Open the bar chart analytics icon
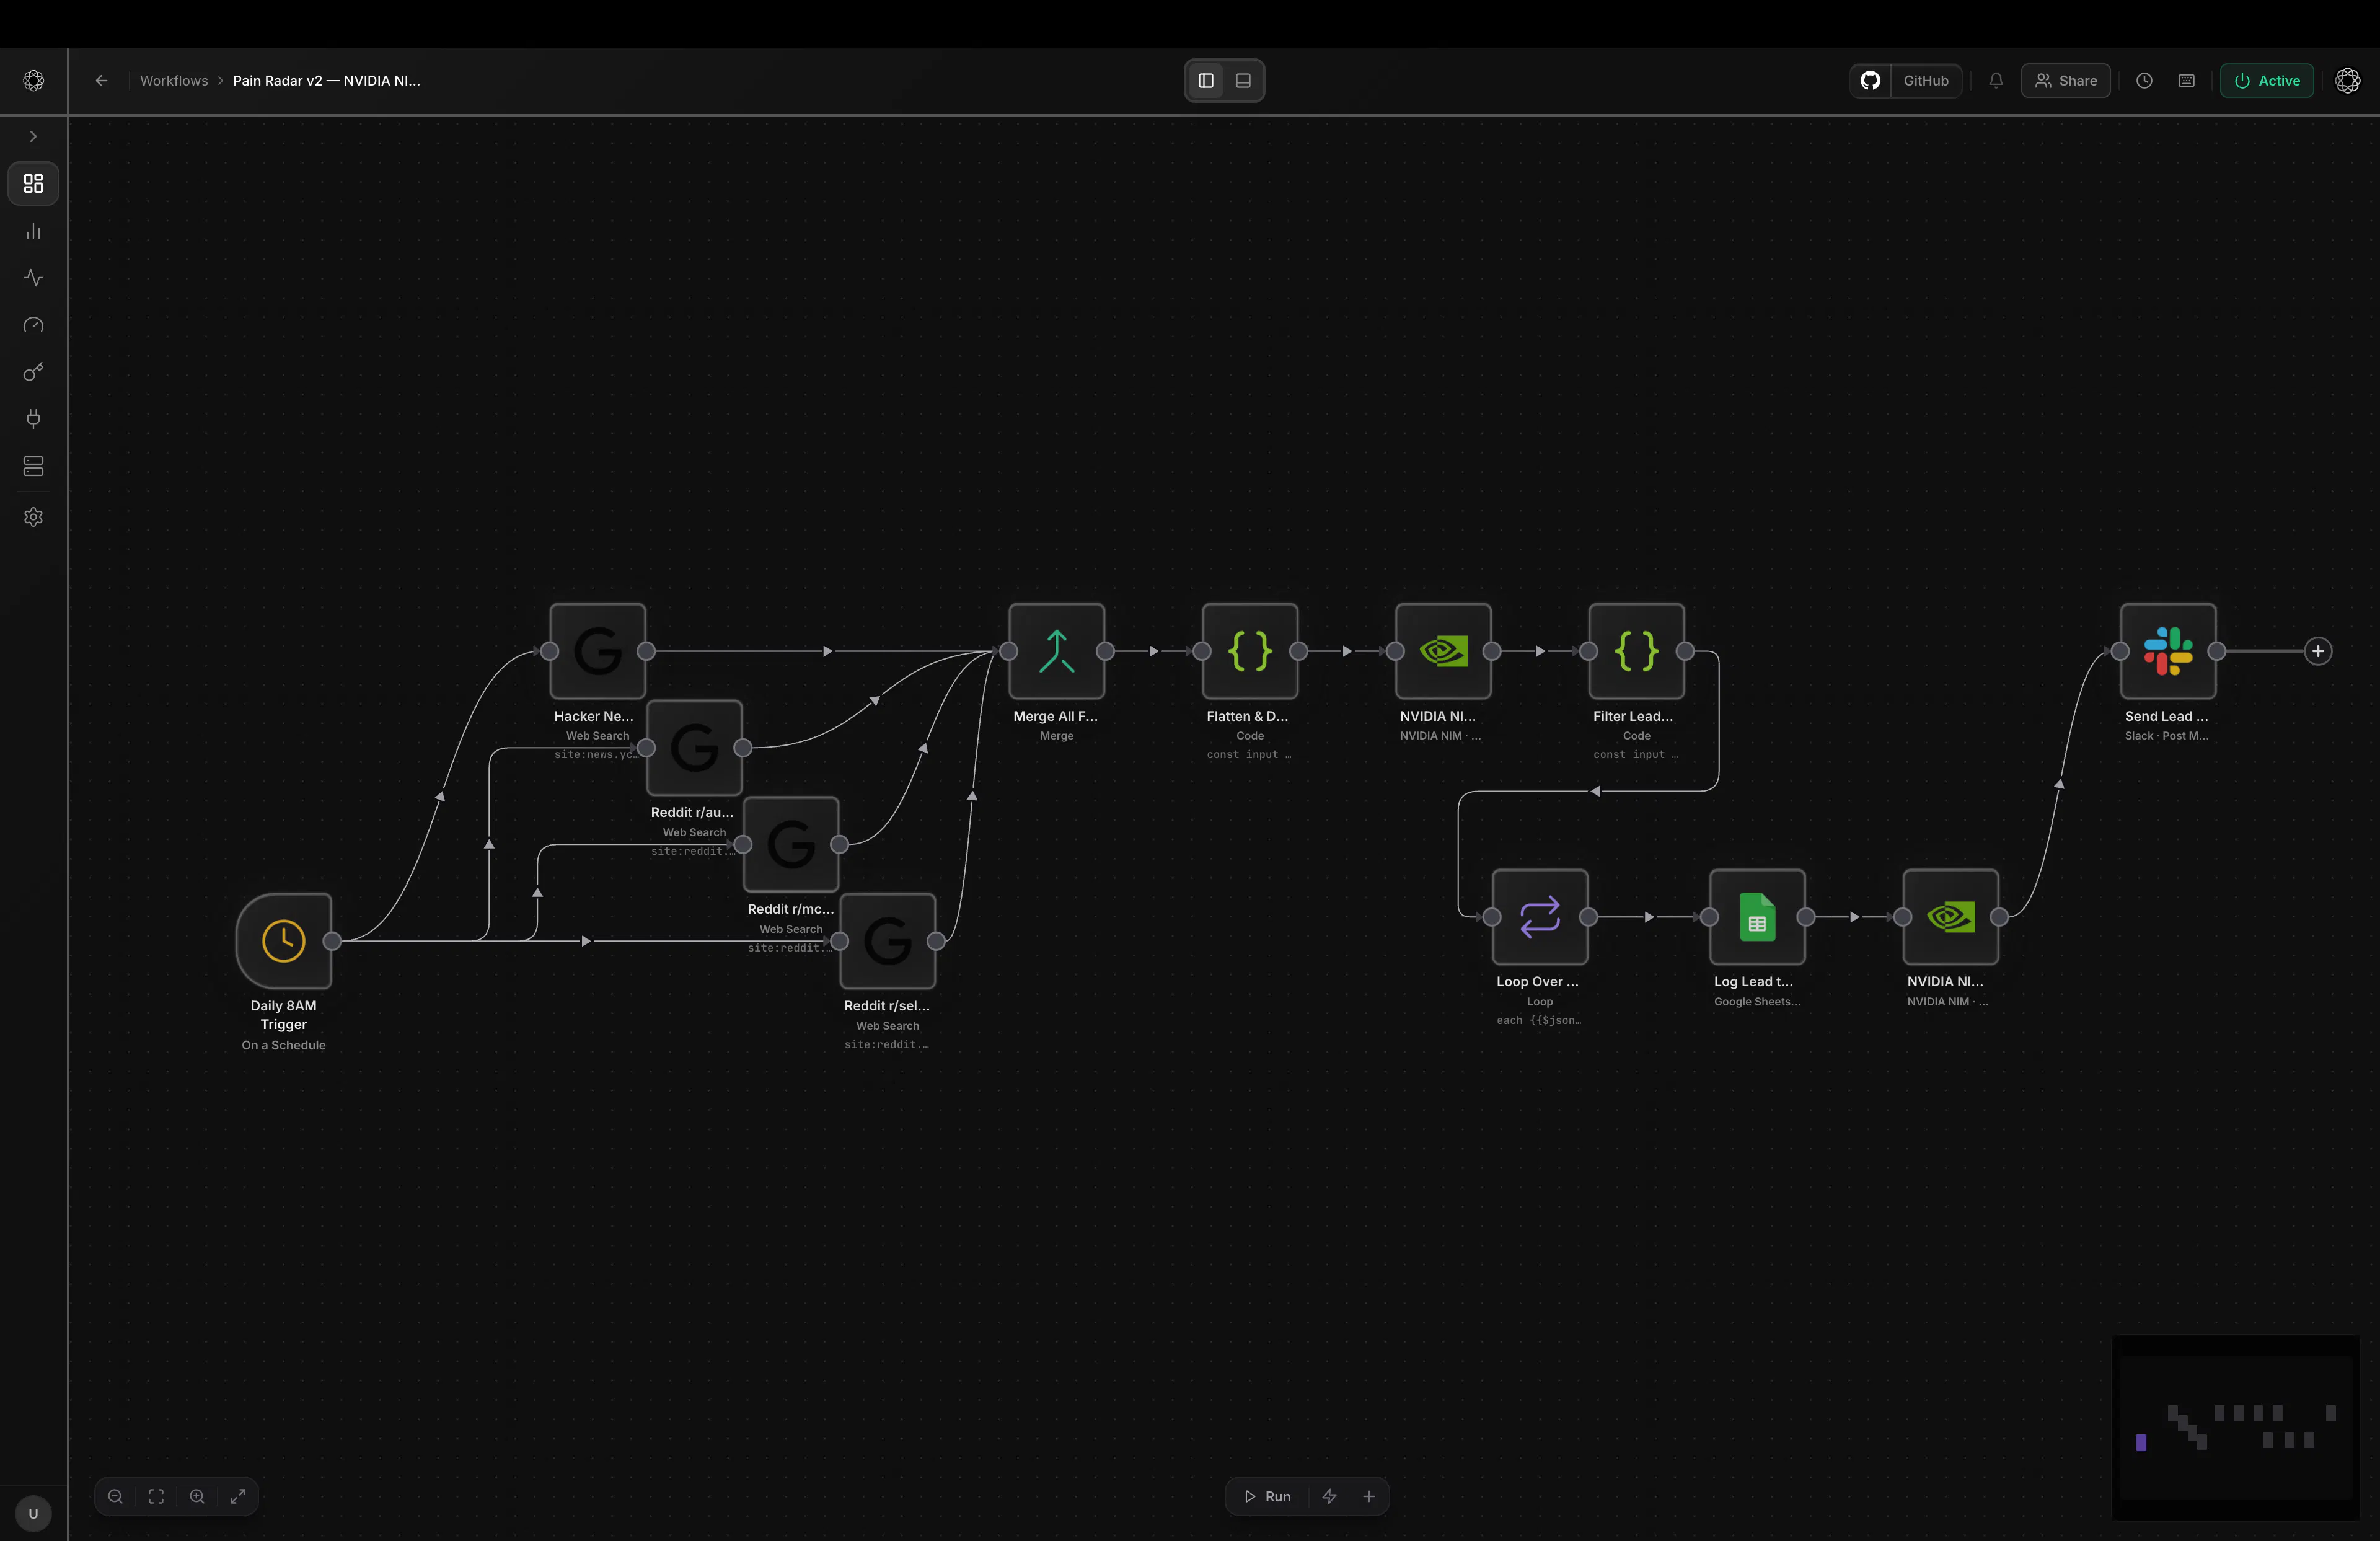 [33, 231]
